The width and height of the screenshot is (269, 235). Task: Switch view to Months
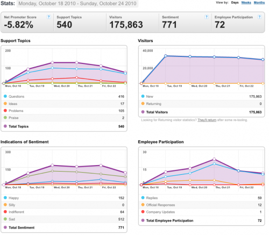(259, 3)
